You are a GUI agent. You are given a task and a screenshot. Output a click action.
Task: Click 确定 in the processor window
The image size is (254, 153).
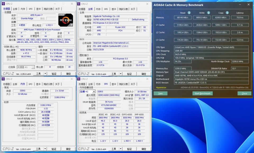coord(69,74)
